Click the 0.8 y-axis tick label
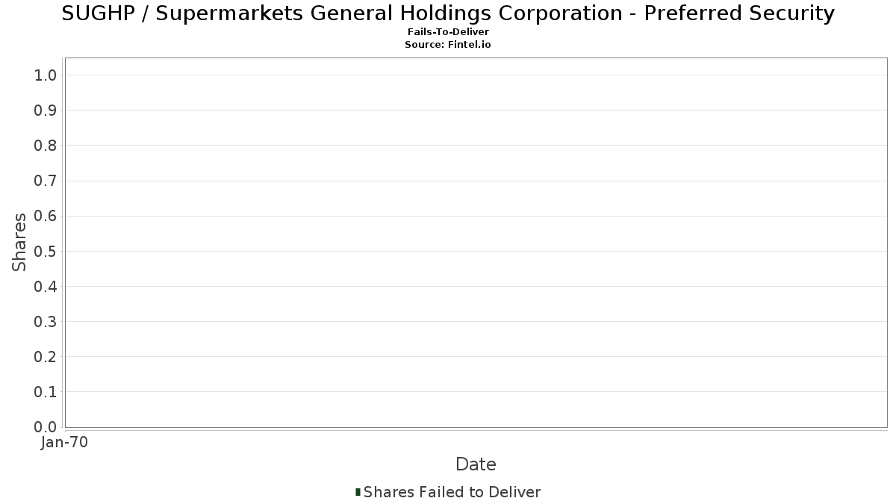Image resolution: width=896 pixels, height=504 pixels. click(46, 146)
